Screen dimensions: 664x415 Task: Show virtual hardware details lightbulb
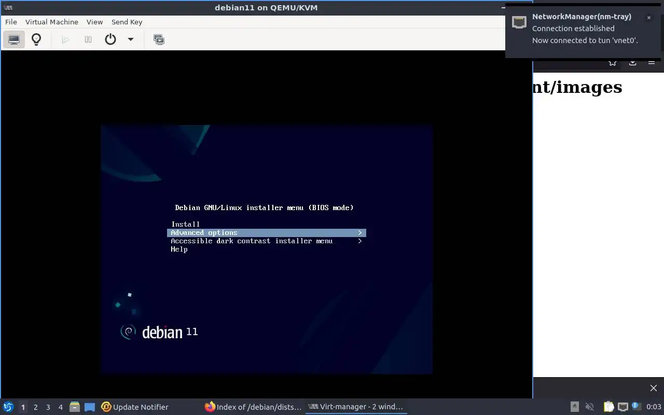coord(36,39)
